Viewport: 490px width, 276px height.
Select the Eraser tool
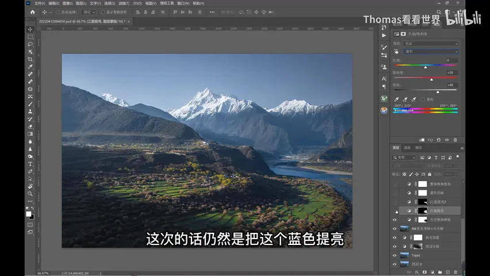[30, 126]
